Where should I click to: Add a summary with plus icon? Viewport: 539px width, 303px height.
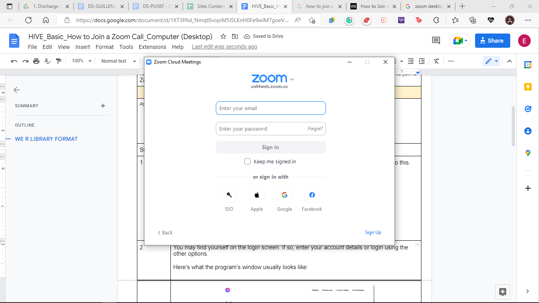[103, 106]
